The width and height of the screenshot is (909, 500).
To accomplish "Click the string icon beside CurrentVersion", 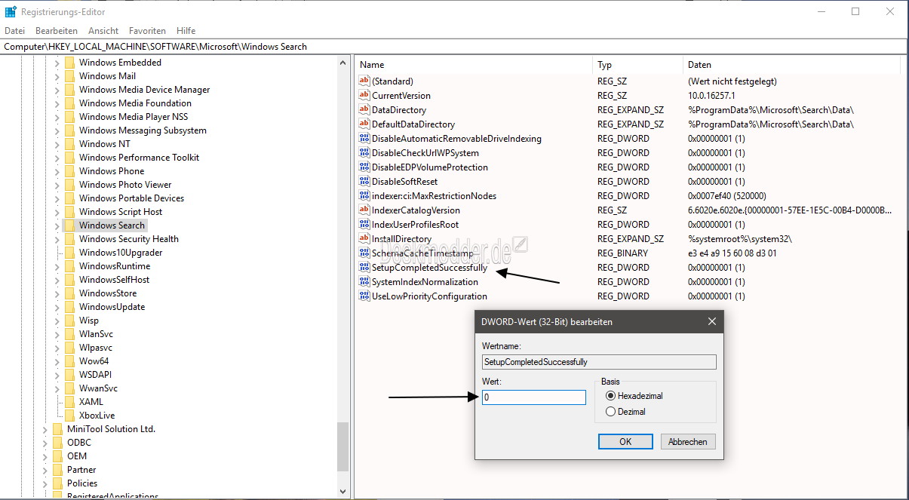I will click(x=364, y=96).
